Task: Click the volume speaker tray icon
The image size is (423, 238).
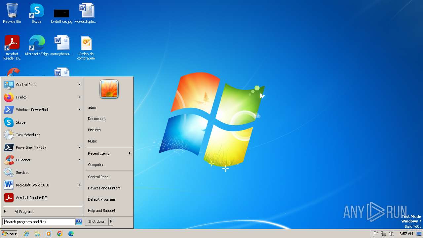Action: (392, 234)
